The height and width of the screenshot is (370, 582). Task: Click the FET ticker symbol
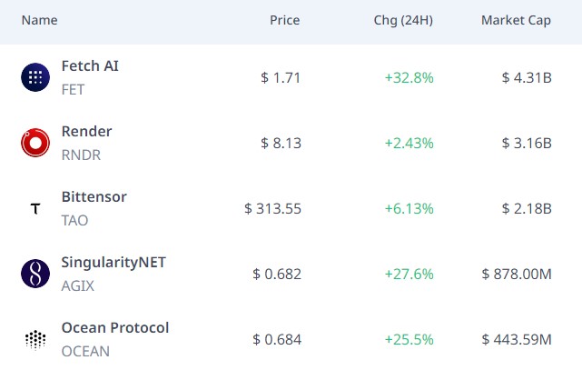74,89
